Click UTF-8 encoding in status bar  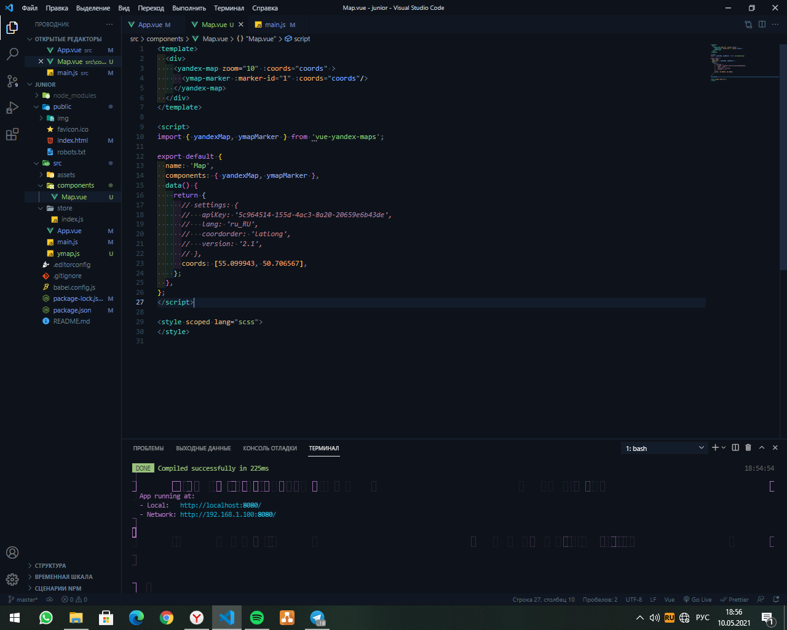point(634,599)
